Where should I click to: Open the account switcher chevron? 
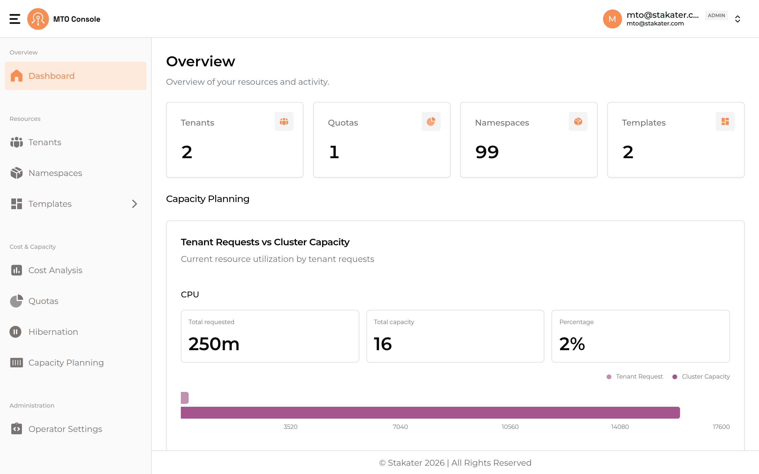click(737, 19)
